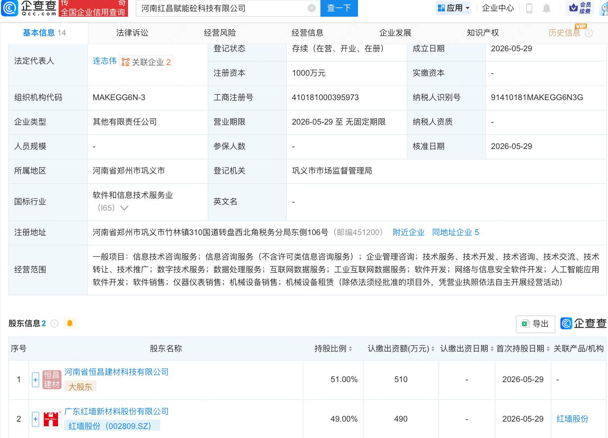Viewport: 608px width, 438px height.
Task: Switch to the 法律诉讼 tab
Action: click(x=132, y=33)
